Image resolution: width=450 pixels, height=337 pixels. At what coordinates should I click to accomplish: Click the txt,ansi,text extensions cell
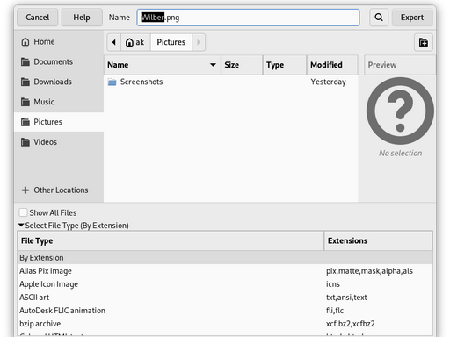[x=346, y=298]
